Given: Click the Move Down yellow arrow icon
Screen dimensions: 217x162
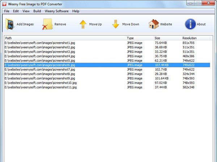Looking at the screenshot, I should pyautogui.click(x=116, y=24).
